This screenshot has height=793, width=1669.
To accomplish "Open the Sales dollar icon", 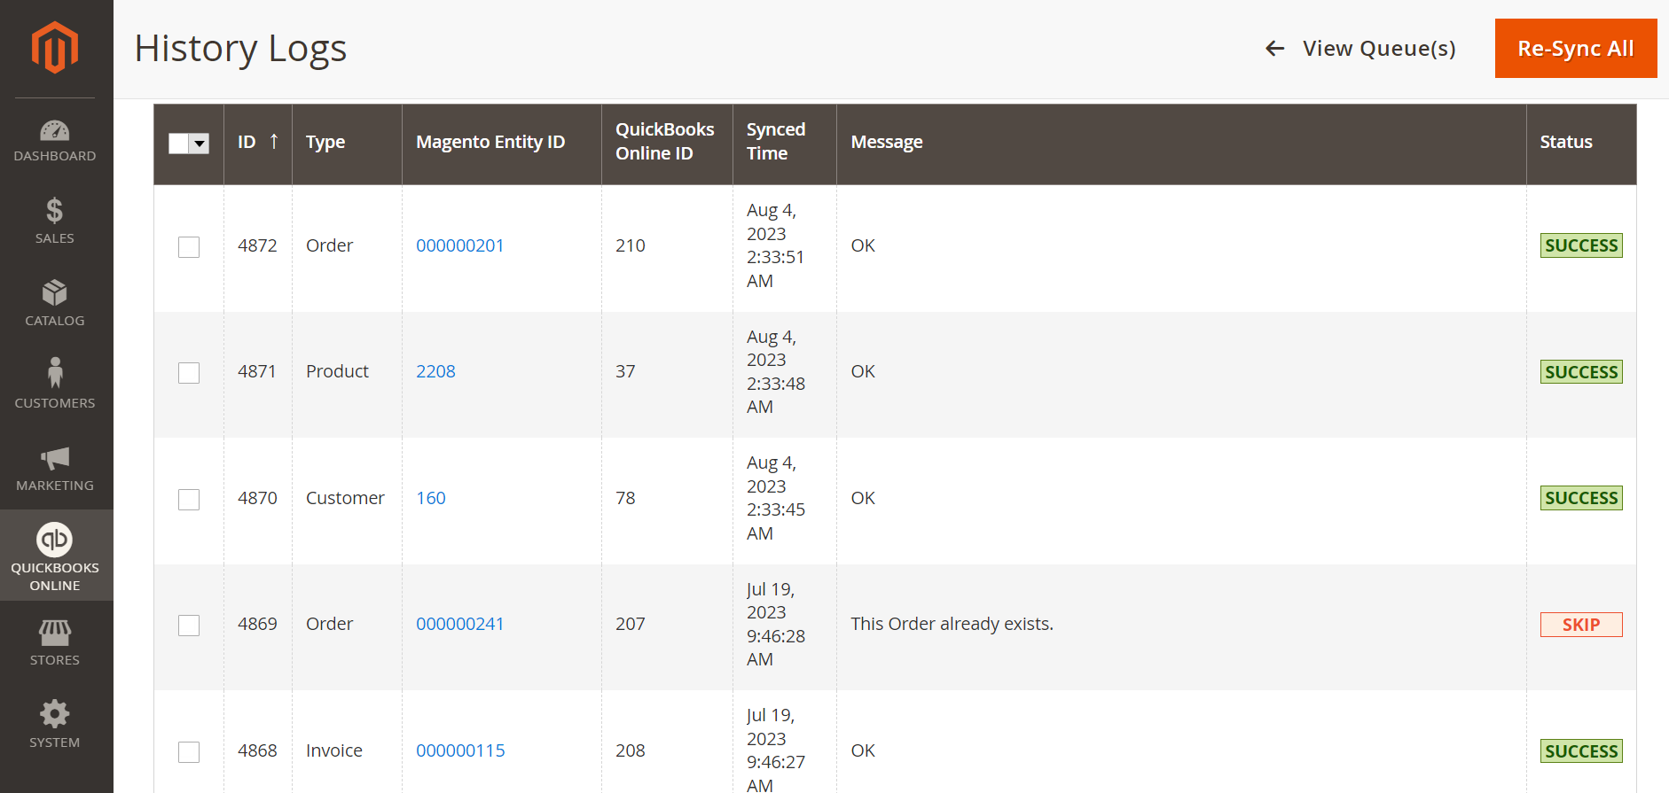I will tap(55, 211).
